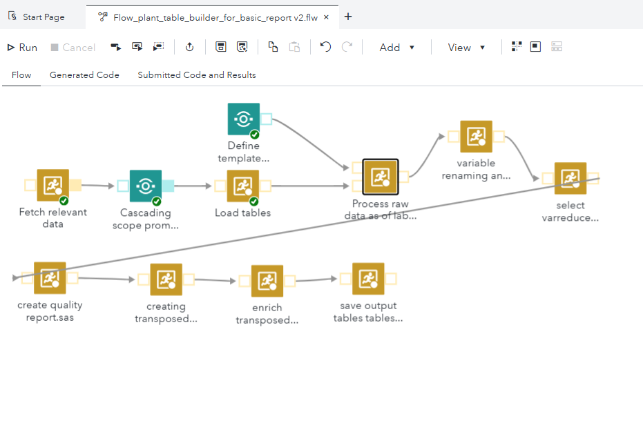The height and width of the screenshot is (434, 643).
Task: Open the View menu
Action: point(465,47)
